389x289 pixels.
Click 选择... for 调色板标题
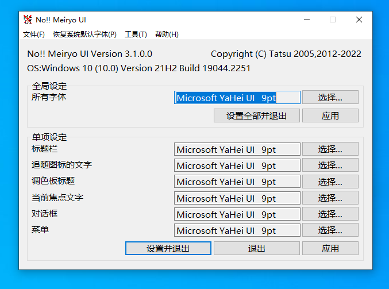[x=330, y=182]
